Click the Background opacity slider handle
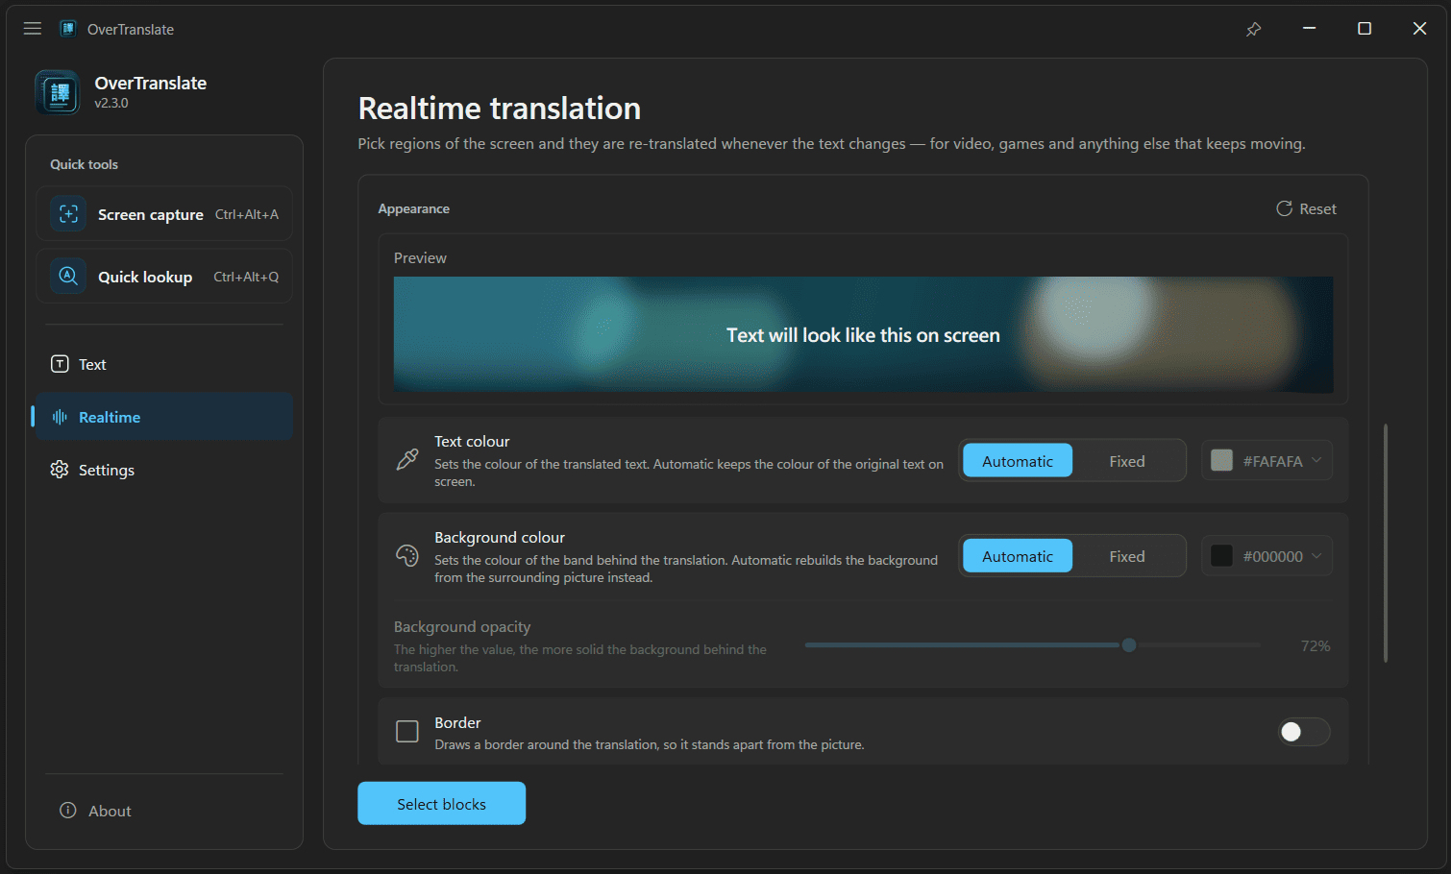The height and width of the screenshot is (874, 1451). [x=1129, y=645]
